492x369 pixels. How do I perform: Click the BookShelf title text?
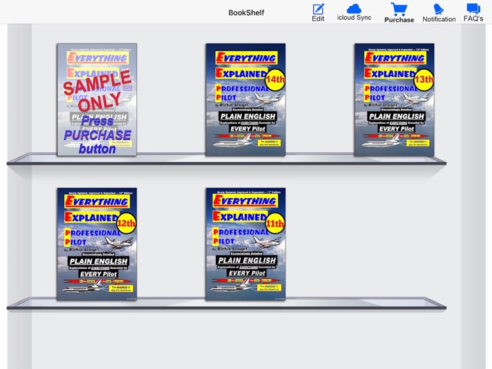246,13
